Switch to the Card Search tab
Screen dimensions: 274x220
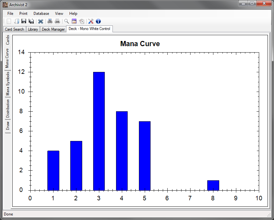point(15,29)
